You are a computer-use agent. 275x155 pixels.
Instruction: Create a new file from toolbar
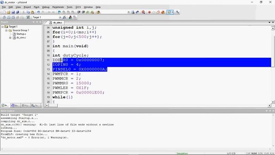[x=4, y=12]
